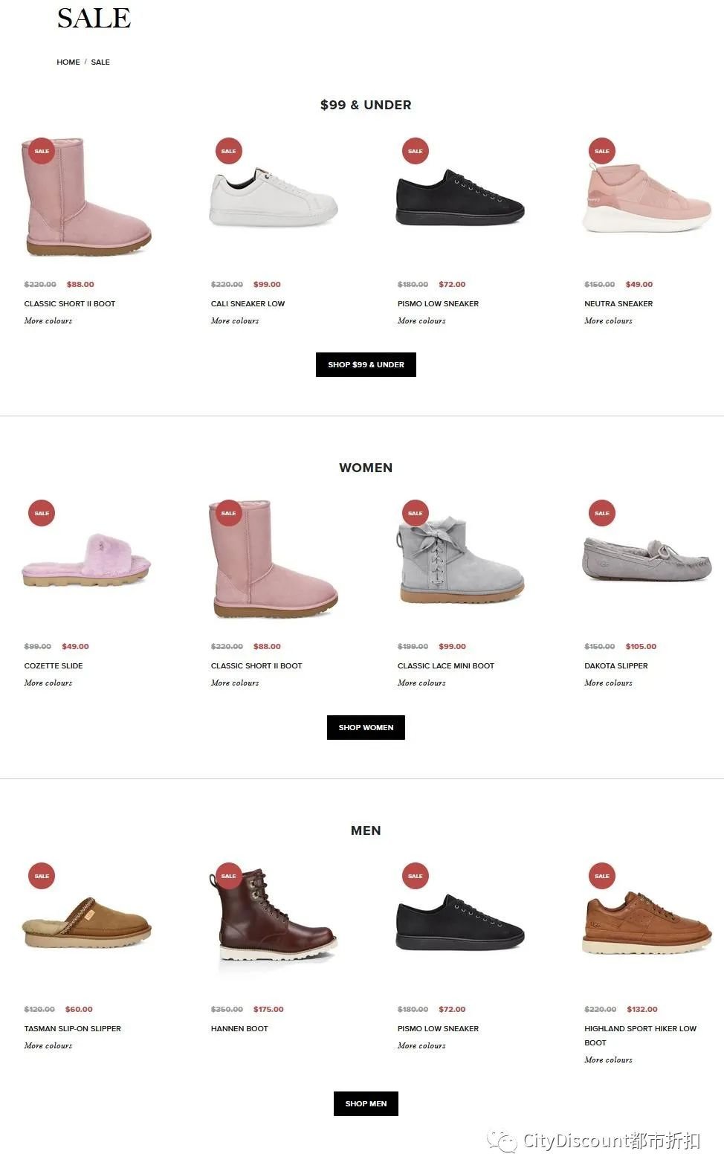Image resolution: width=724 pixels, height=1174 pixels.
Task: Click the SHOP MEN button
Action: (x=366, y=1104)
